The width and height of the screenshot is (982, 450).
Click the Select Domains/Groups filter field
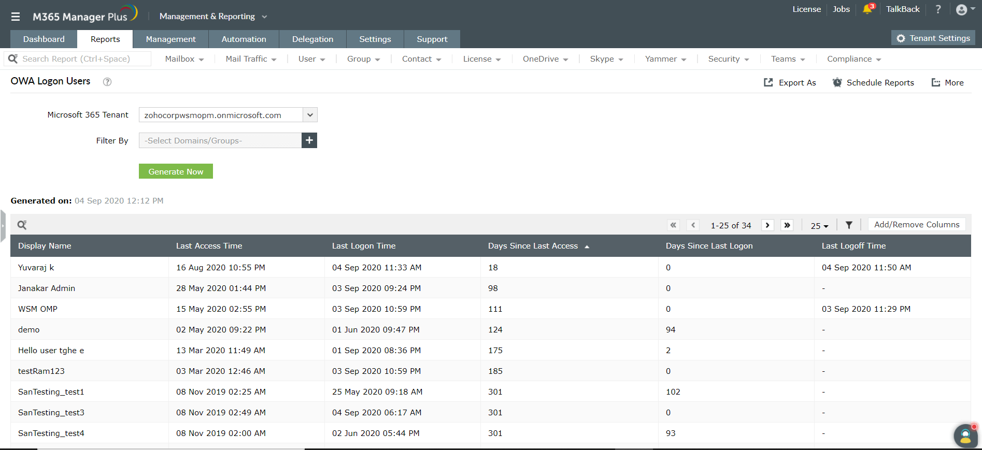click(220, 140)
